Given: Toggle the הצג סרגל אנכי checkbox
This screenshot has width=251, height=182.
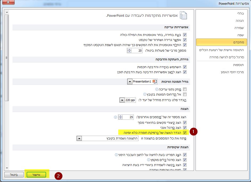Looking at the screenshot, I should (x=185, y=127).
